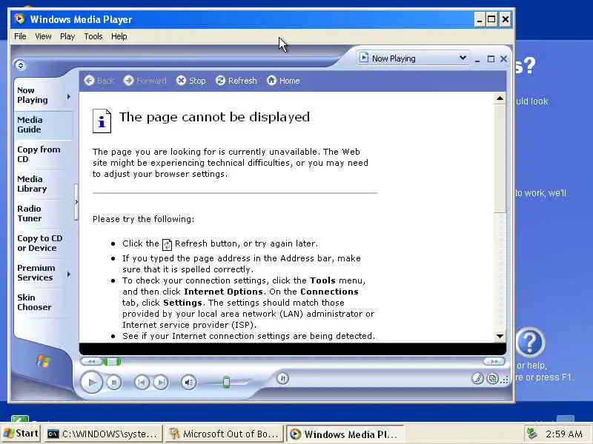Viewport: 593px width, 444px height.
Task: Skip to the next track
Action: point(161,383)
